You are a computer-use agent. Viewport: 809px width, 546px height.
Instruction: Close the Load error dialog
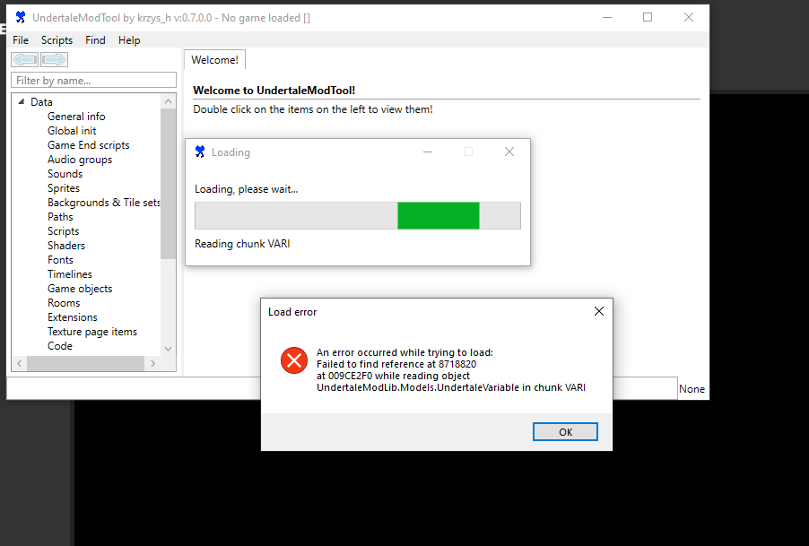pyautogui.click(x=599, y=311)
